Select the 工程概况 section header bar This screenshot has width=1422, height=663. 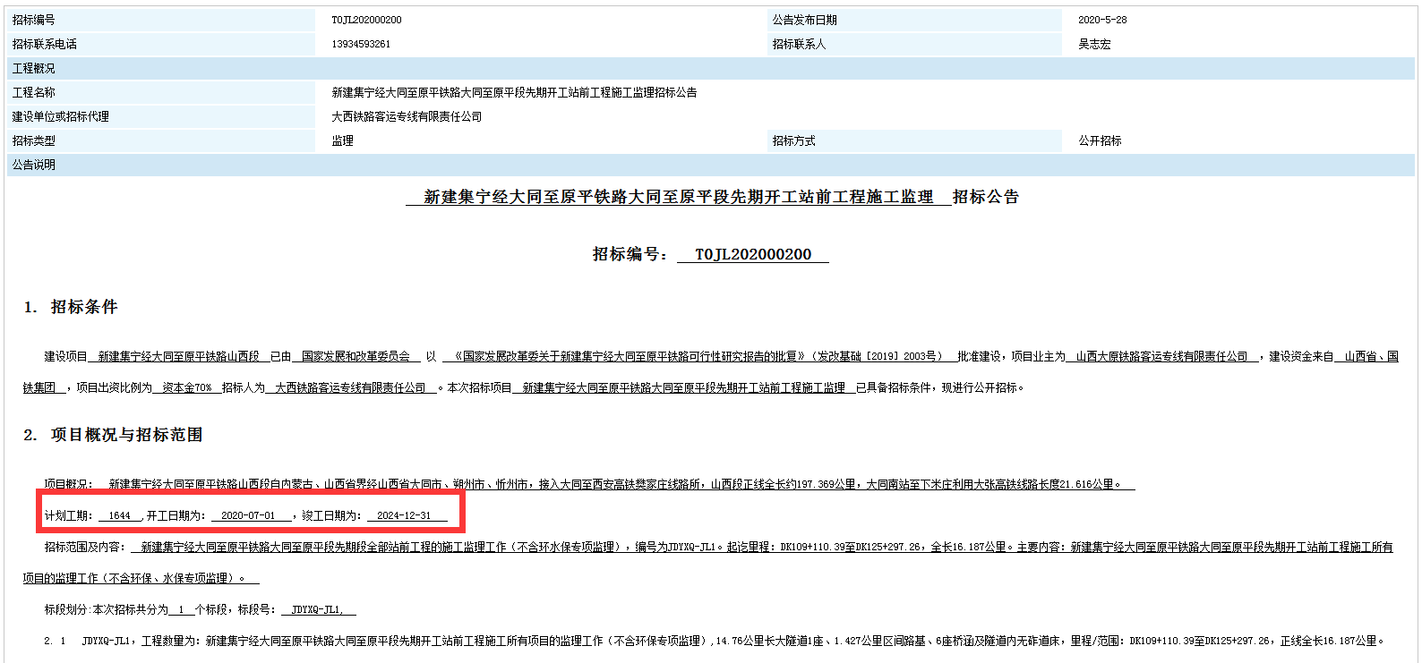711,68
